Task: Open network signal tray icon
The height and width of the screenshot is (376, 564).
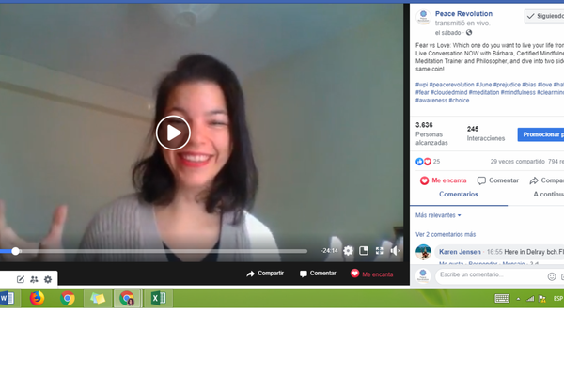Action: point(530,298)
